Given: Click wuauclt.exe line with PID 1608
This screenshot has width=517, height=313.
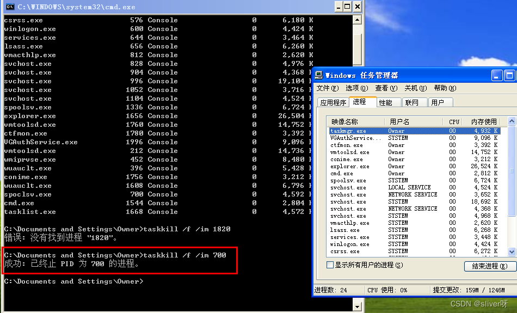Looking at the screenshot, I should (x=158, y=186).
